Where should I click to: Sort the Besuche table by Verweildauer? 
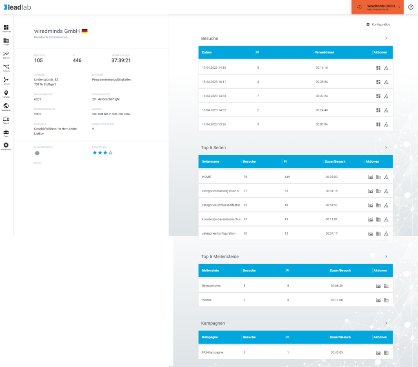[x=324, y=52]
